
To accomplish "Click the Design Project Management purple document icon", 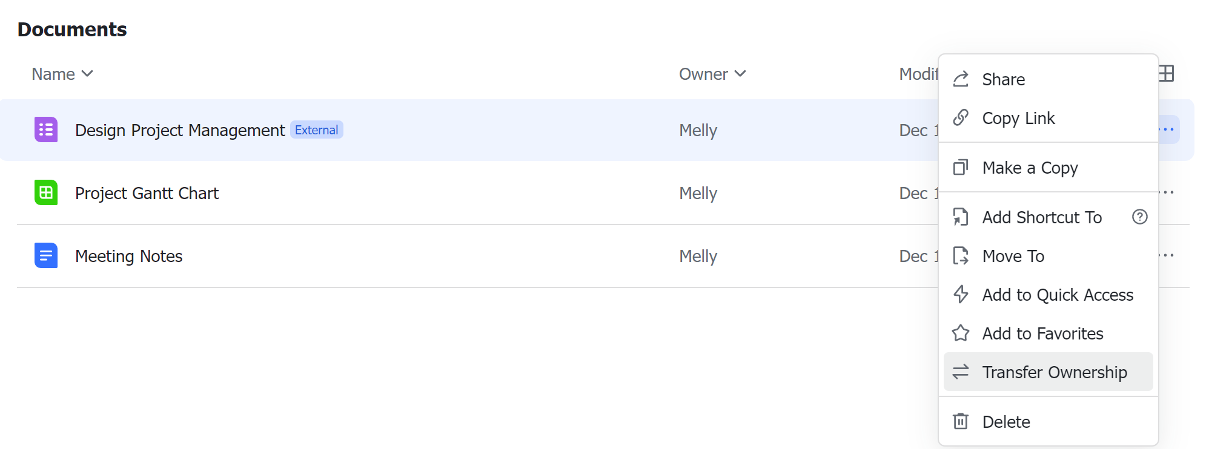I will click(45, 129).
